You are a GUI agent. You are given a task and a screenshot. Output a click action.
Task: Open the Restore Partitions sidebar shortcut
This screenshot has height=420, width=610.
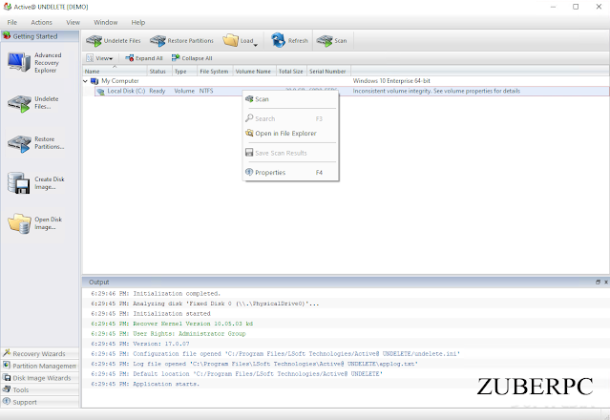coord(35,143)
